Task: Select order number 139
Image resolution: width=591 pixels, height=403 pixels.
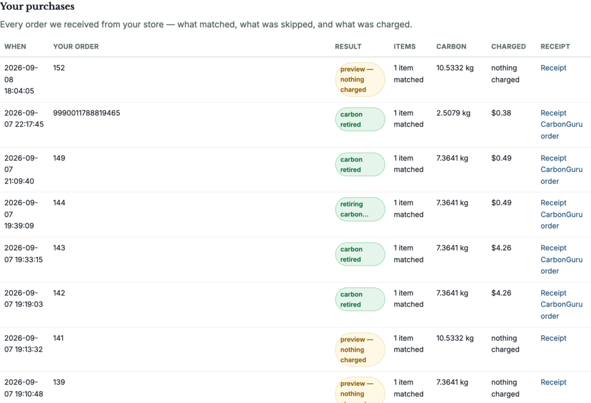Action: point(59,382)
